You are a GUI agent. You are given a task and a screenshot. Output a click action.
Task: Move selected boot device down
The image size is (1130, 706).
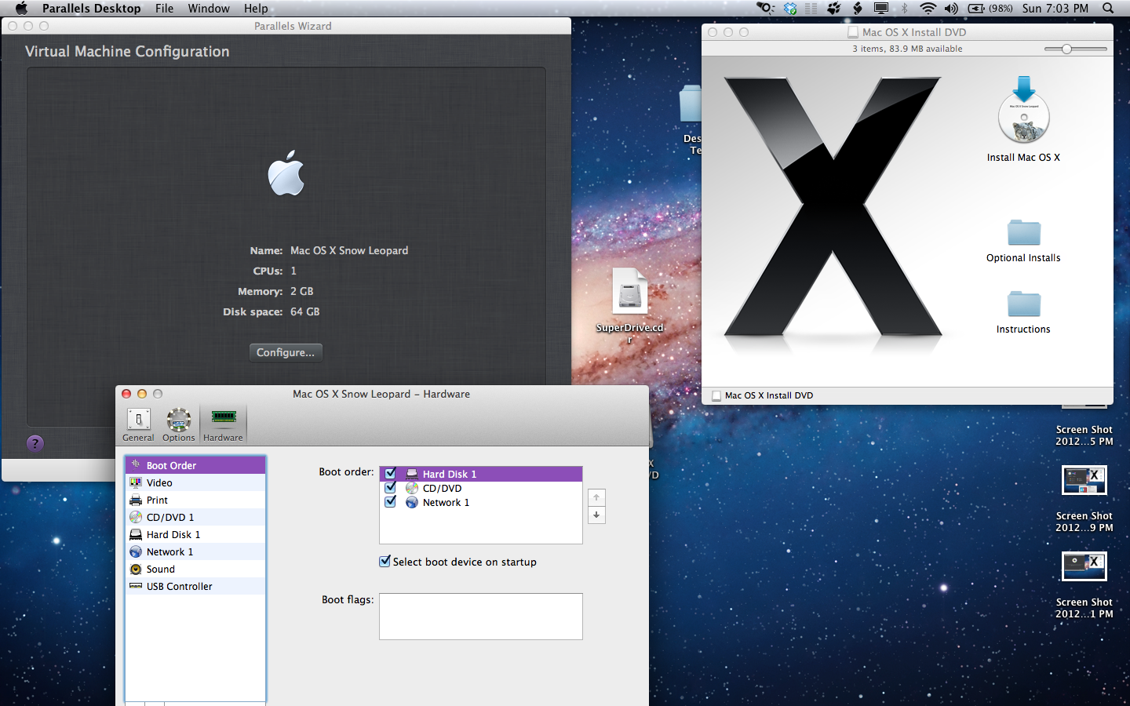pyautogui.click(x=596, y=515)
